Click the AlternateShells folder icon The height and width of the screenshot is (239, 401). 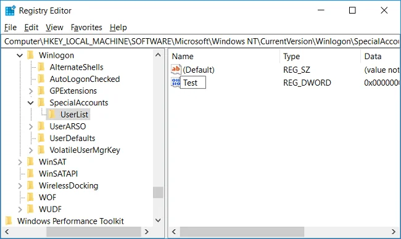click(41, 67)
